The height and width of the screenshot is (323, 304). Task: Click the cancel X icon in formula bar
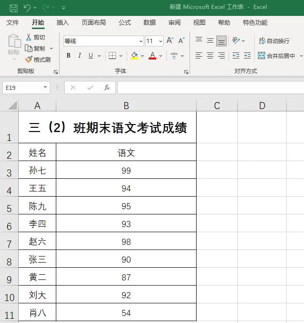coord(73,88)
